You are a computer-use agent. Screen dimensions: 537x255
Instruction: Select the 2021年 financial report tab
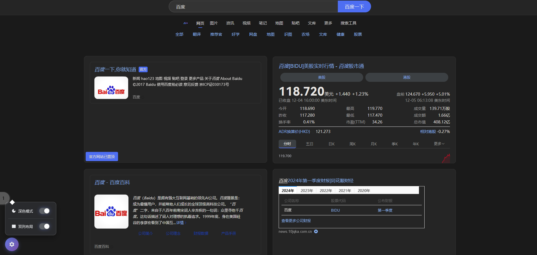[345, 191]
